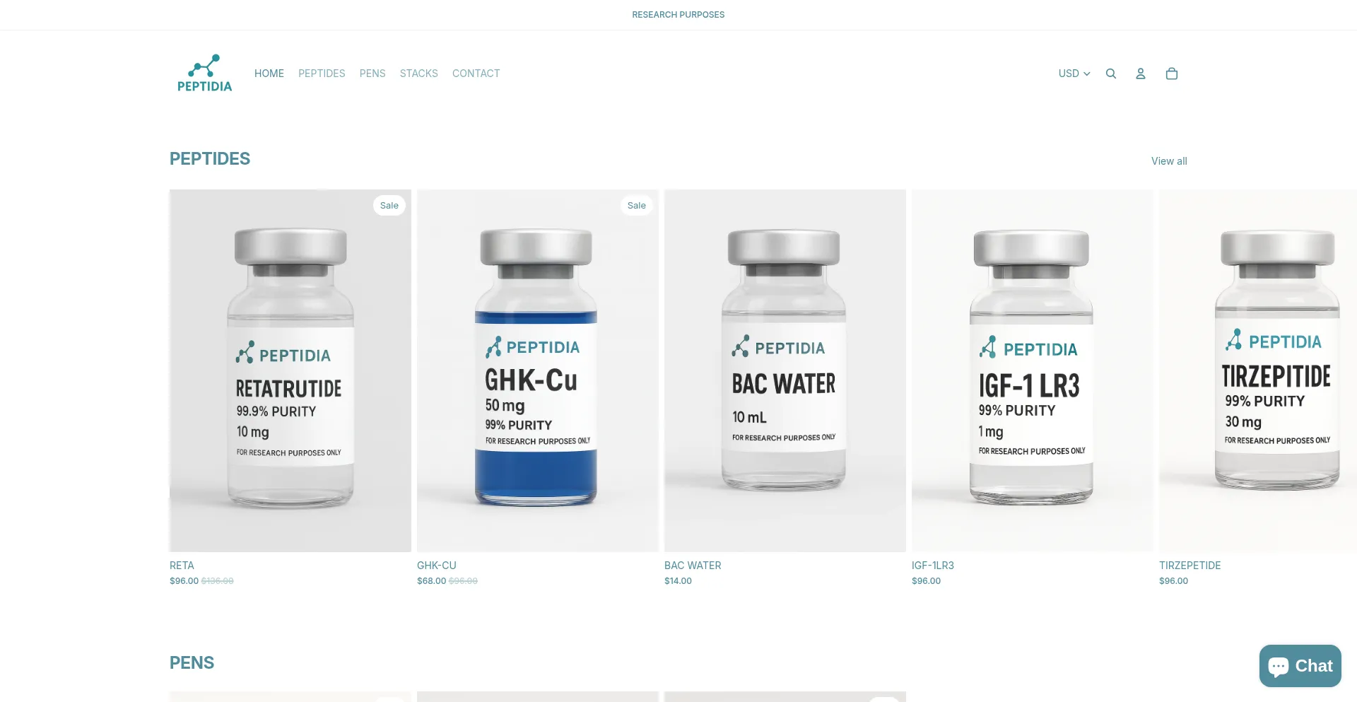
Task: Open the Tirzepitide vial image
Action: tap(1258, 370)
